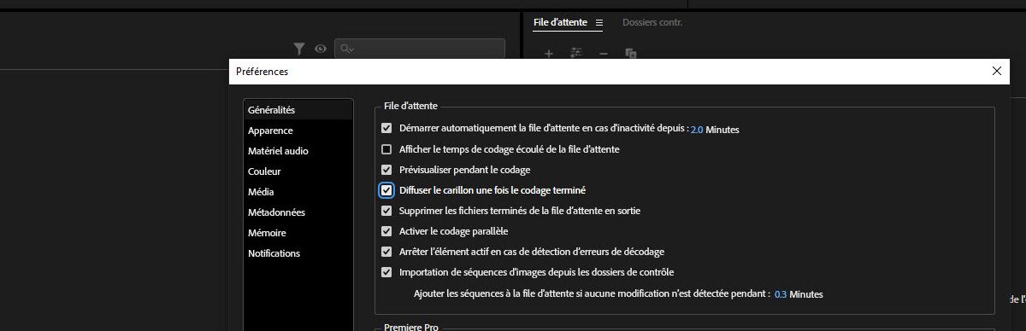Viewport: 1026px width, 331px height.
Task: Open the File d'attente panel menu icon
Action: tap(599, 22)
